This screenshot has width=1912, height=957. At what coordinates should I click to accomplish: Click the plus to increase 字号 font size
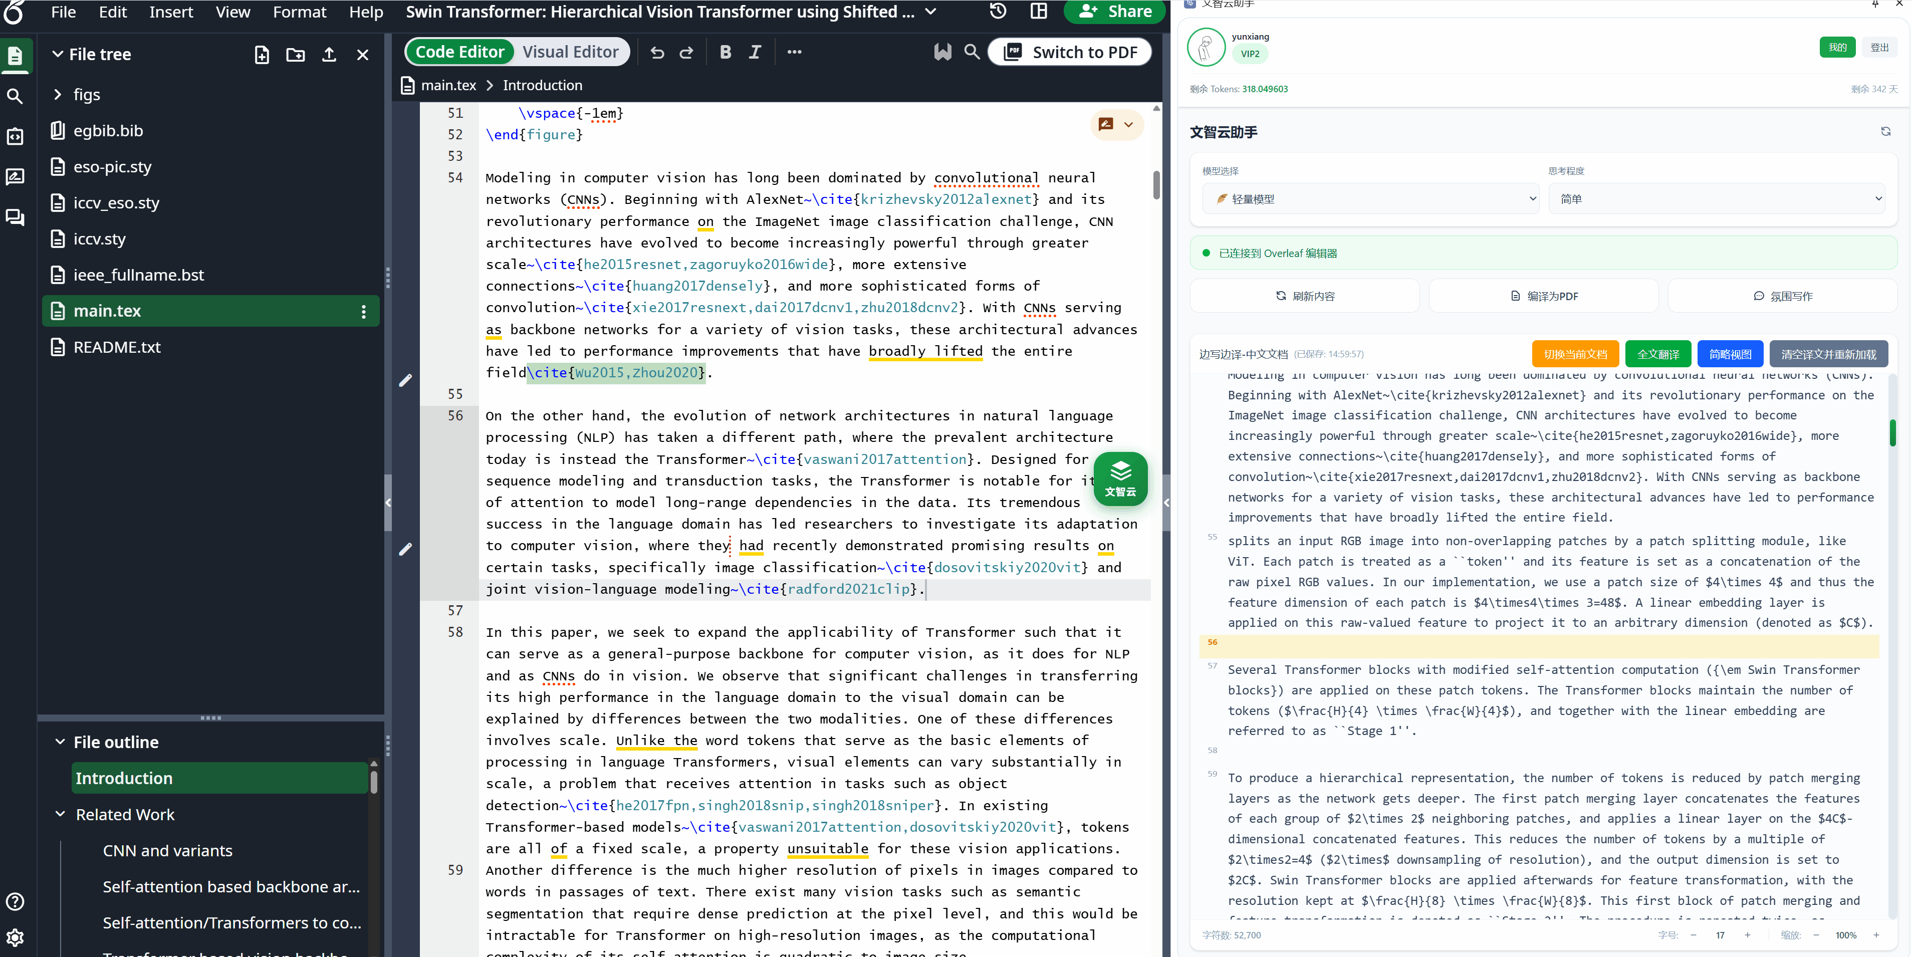tap(1747, 935)
